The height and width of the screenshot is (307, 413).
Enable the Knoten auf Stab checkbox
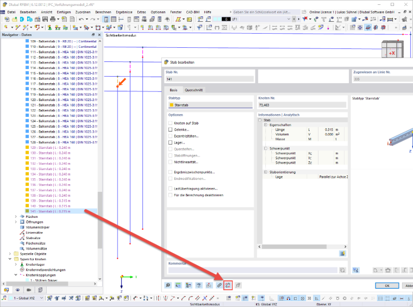pyautogui.click(x=170, y=123)
